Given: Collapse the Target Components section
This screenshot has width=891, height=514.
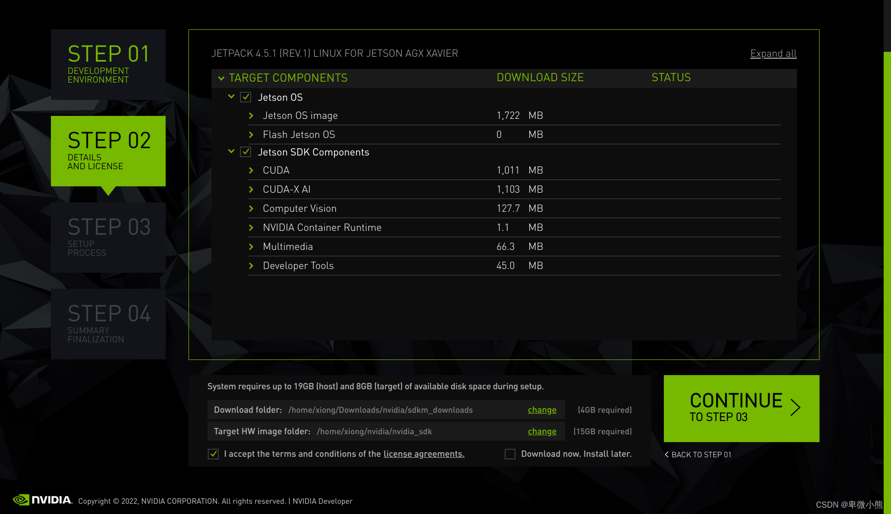Looking at the screenshot, I should tap(221, 78).
